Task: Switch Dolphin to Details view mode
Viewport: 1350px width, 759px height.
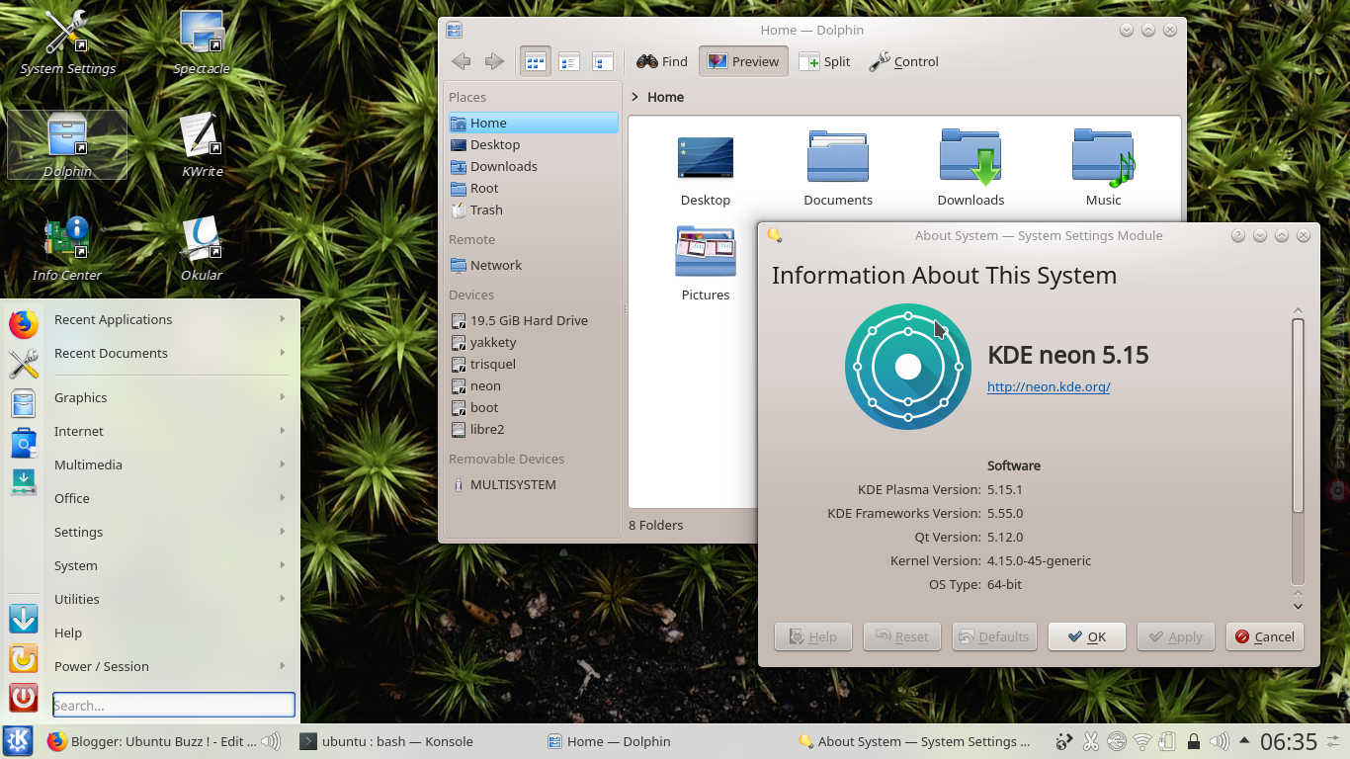Action: pos(603,61)
